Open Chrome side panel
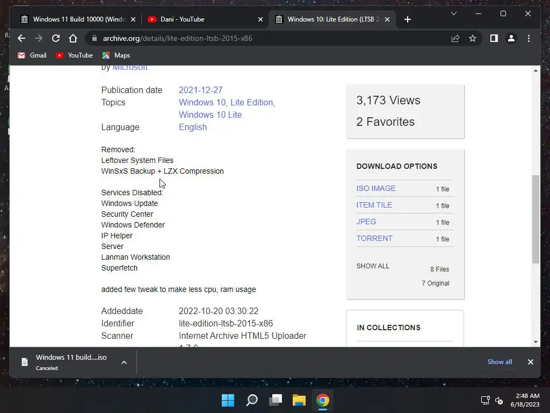 (494, 38)
